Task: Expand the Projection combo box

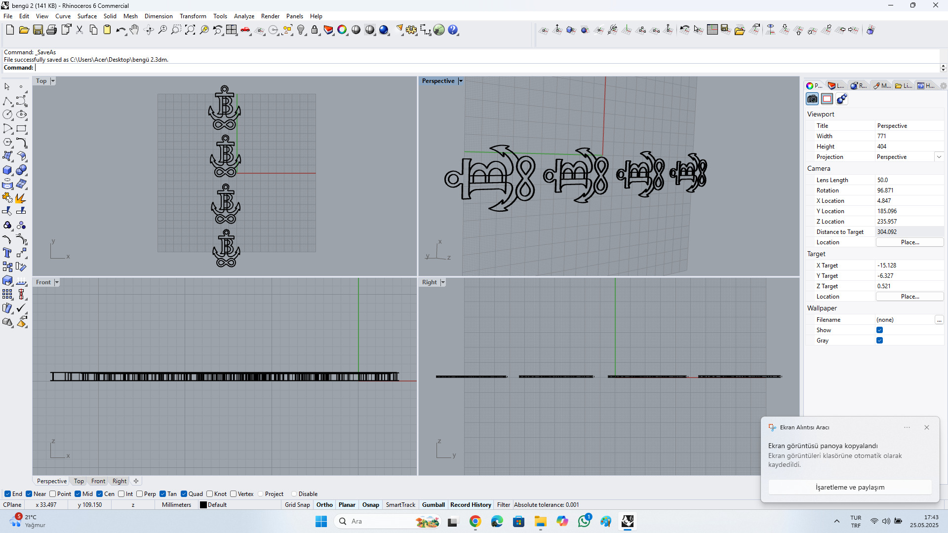Action: pyautogui.click(x=939, y=157)
